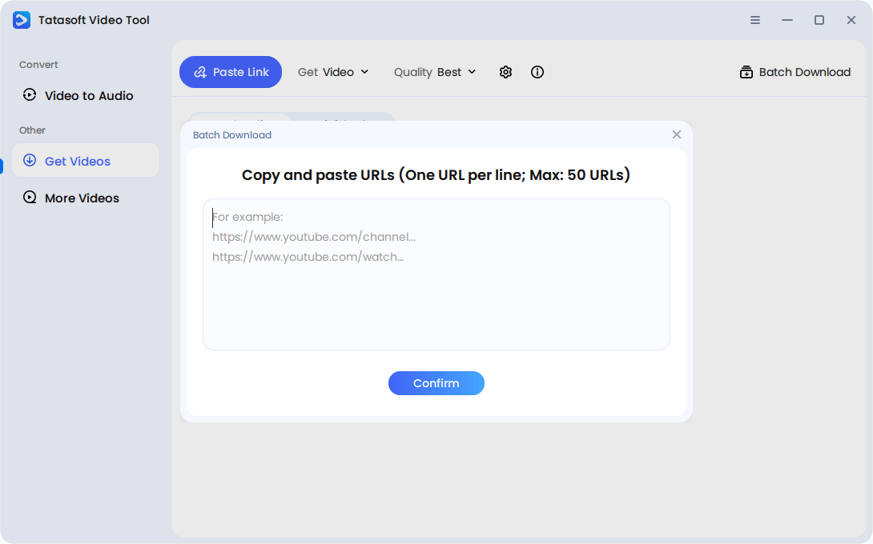Image resolution: width=873 pixels, height=544 pixels.
Task: Open the settings gear icon
Action: click(x=505, y=72)
